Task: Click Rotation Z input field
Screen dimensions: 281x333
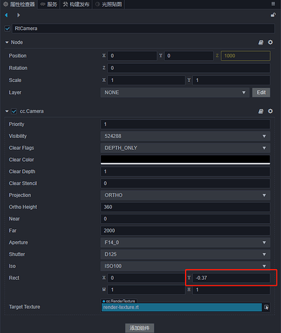Action: click(x=189, y=68)
